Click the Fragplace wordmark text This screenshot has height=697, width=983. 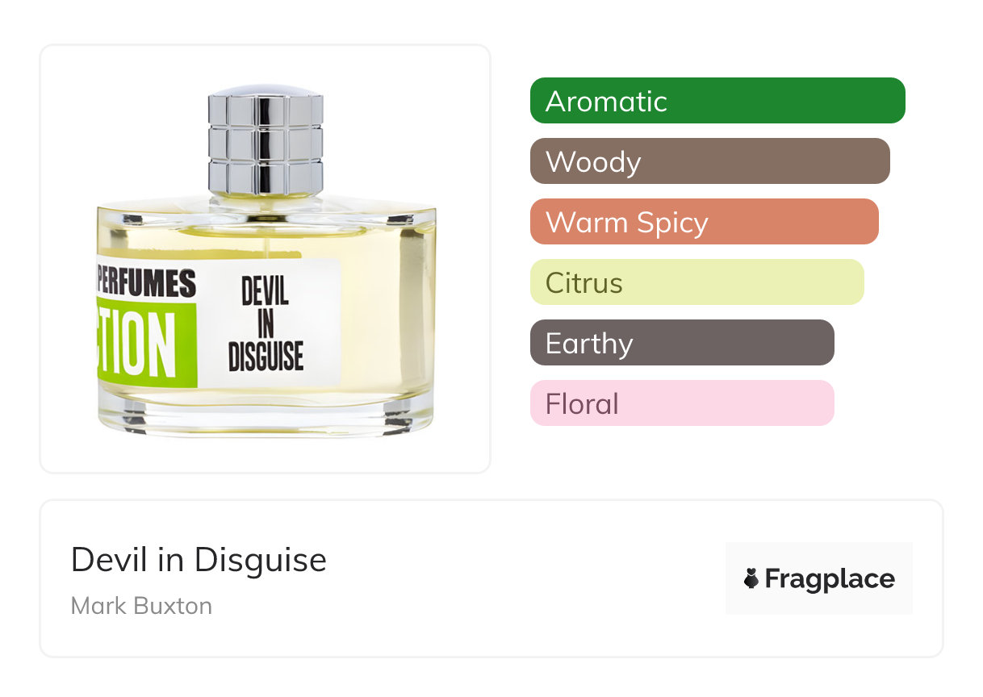tap(830, 579)
